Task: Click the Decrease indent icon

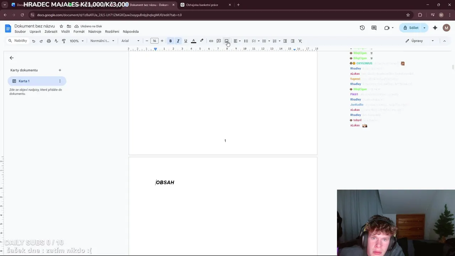Action: (285, 41)
